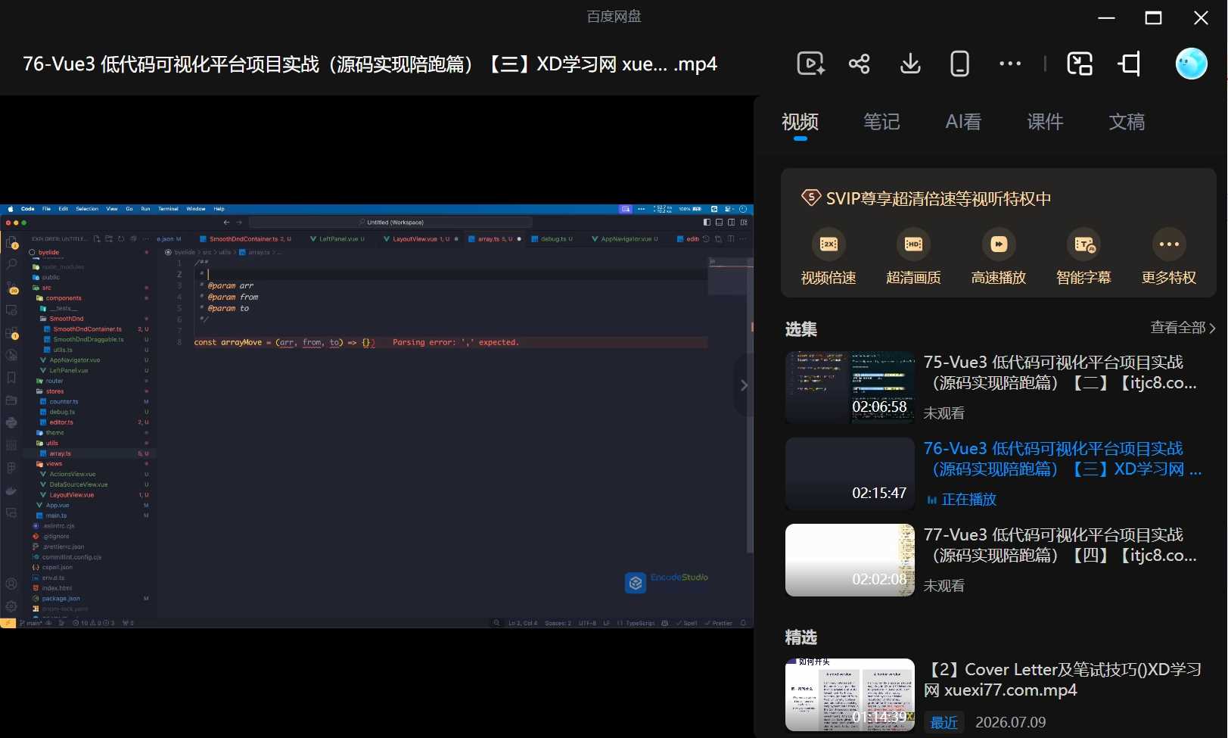This screenshot has width=1228, height=738.
Task: Click the 76-Vue3 currently playing episode title
Action: point(1062,459)
